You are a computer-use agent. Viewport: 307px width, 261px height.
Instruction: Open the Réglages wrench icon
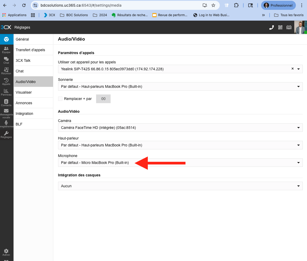click(6, 134)
